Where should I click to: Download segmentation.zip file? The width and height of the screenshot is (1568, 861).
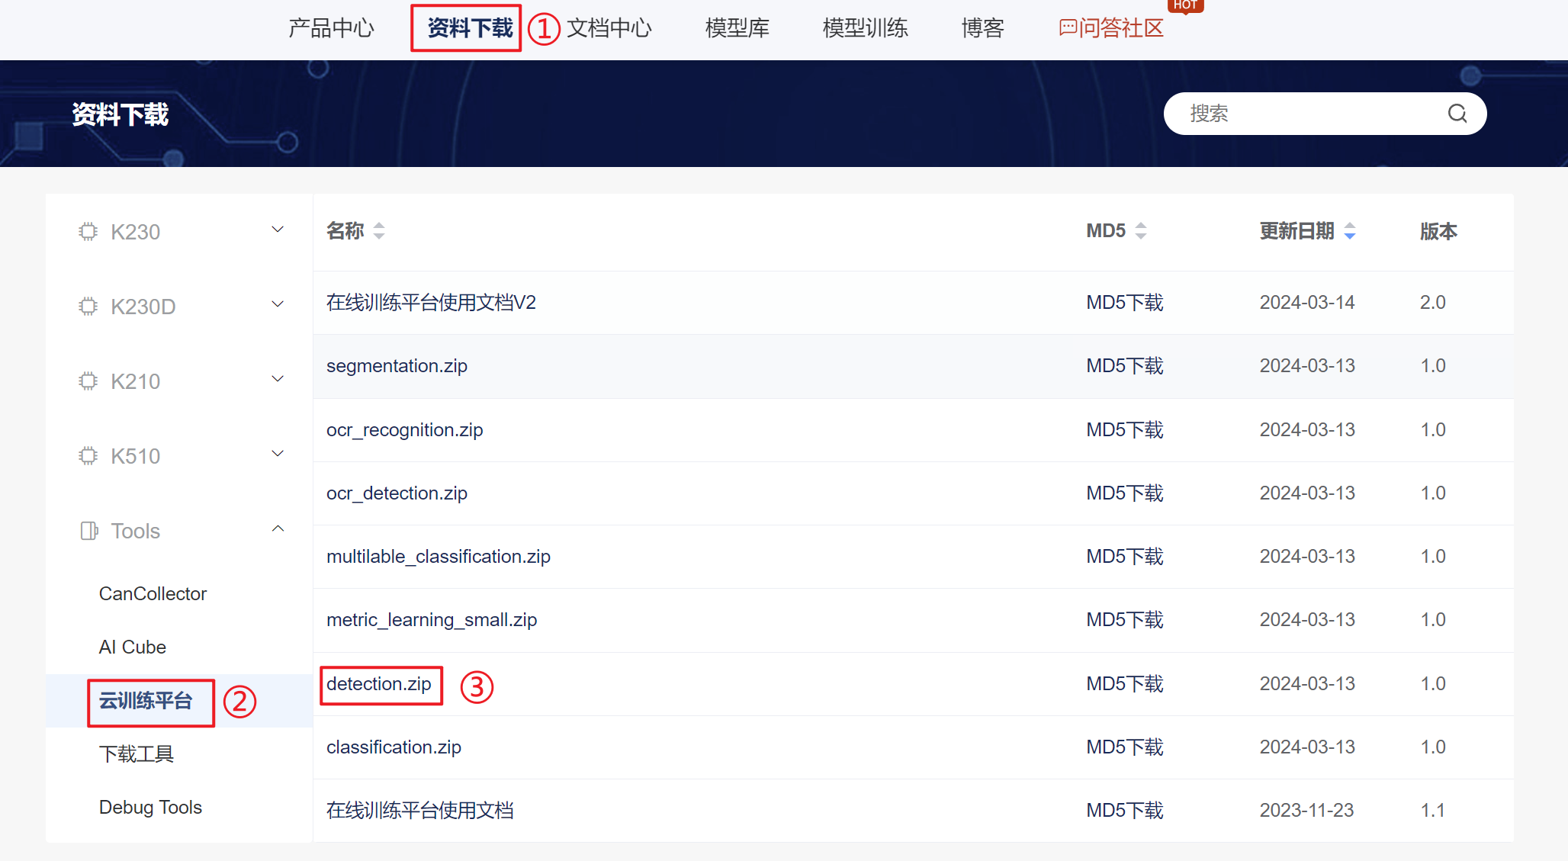[397, 366]
